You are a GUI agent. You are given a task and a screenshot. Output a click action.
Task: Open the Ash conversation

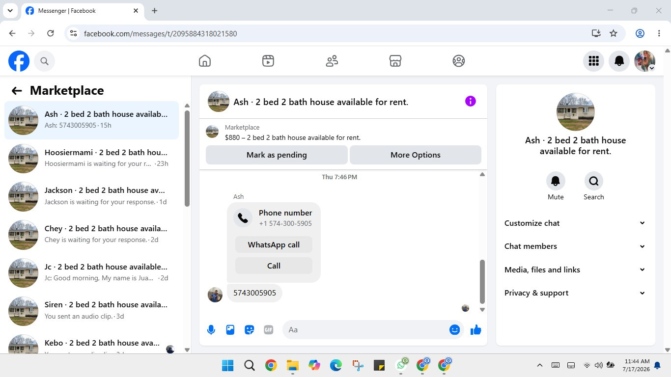pyautogui.click(x=92, y=120)
